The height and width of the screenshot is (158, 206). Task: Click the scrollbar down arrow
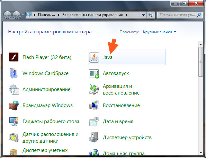click(x=201, y=153)
